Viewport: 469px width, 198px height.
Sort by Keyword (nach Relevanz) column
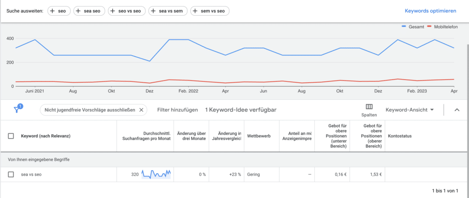coord(45,136)
